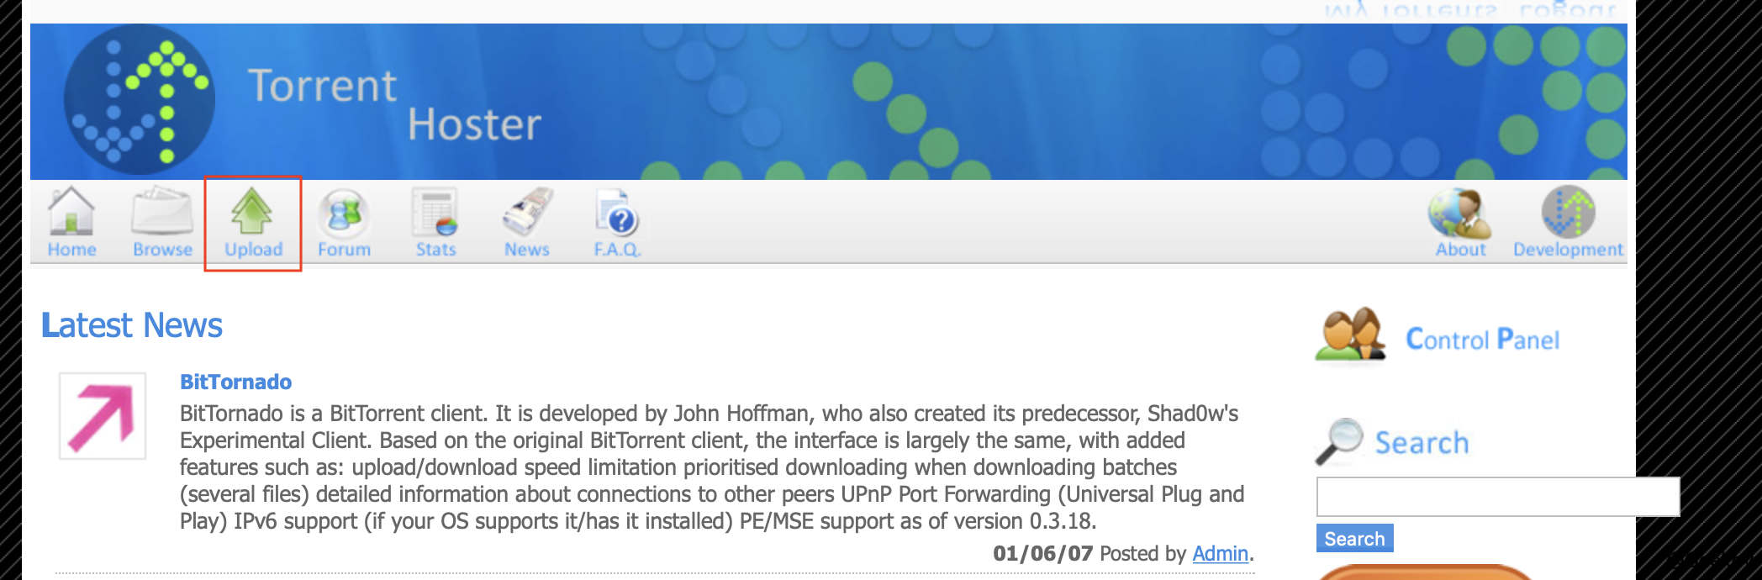
Task: Open the Development arrows icon
Action: coord(1568,212)
